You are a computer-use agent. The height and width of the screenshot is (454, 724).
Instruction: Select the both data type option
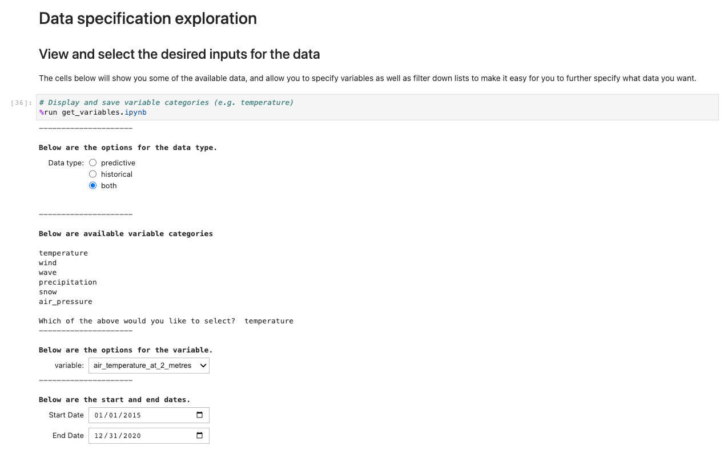pyautogui.click(x=93, y=185)
